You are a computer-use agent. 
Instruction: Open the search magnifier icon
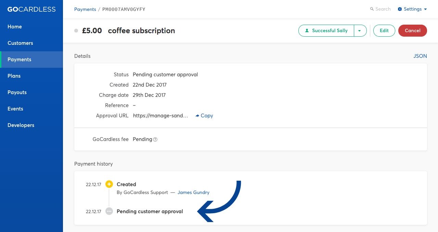[372, 9]
